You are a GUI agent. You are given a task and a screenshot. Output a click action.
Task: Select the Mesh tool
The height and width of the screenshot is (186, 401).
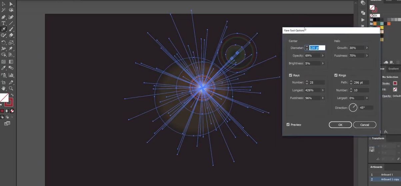tap(3, 62)
